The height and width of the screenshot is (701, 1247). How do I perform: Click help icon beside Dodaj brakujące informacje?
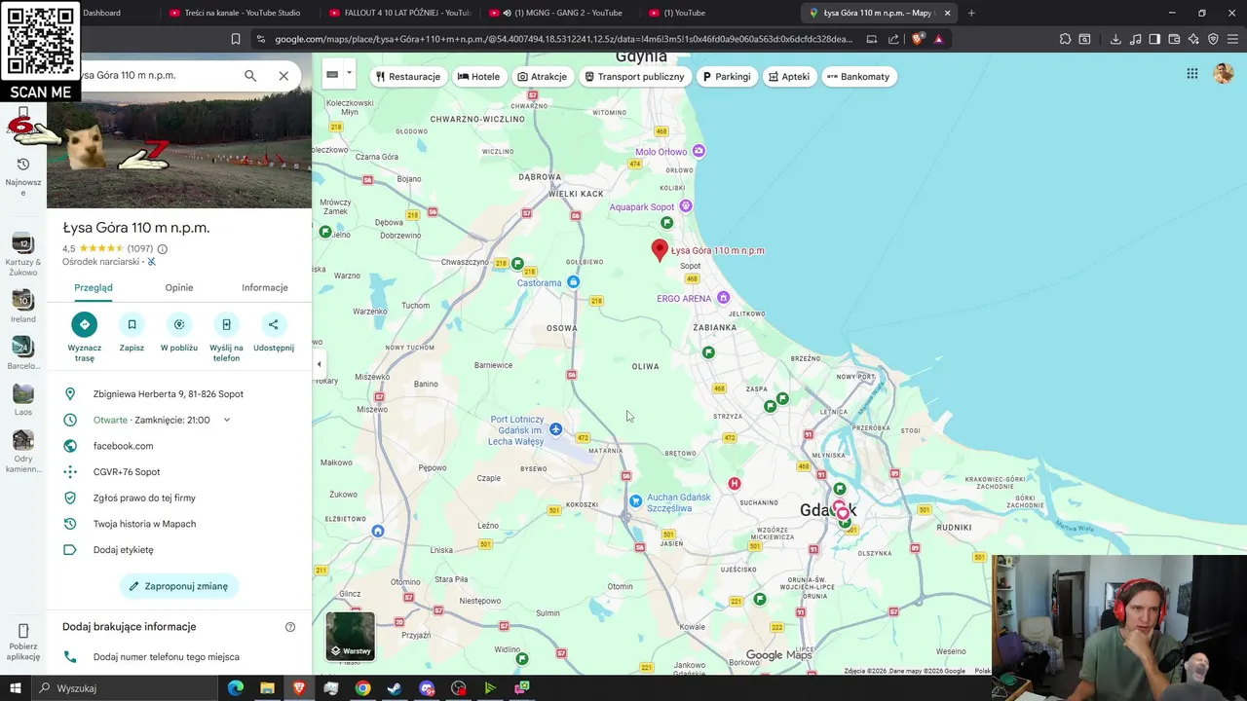pyautogui.click(x=290, y=627)
